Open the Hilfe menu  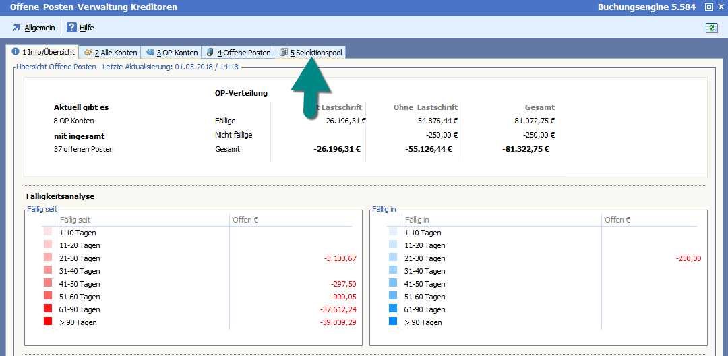tap(86, 28)
